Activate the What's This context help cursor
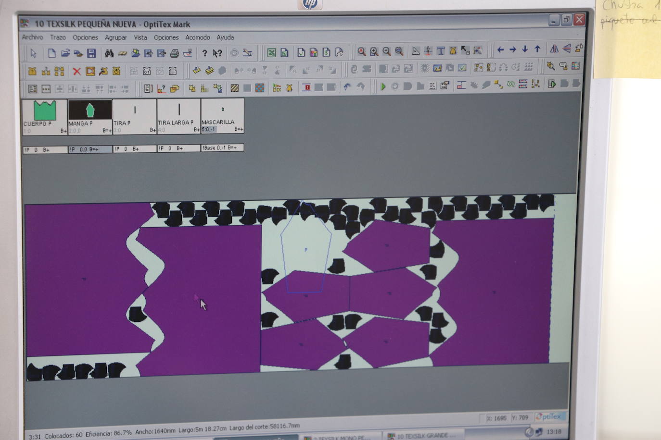 217,53
